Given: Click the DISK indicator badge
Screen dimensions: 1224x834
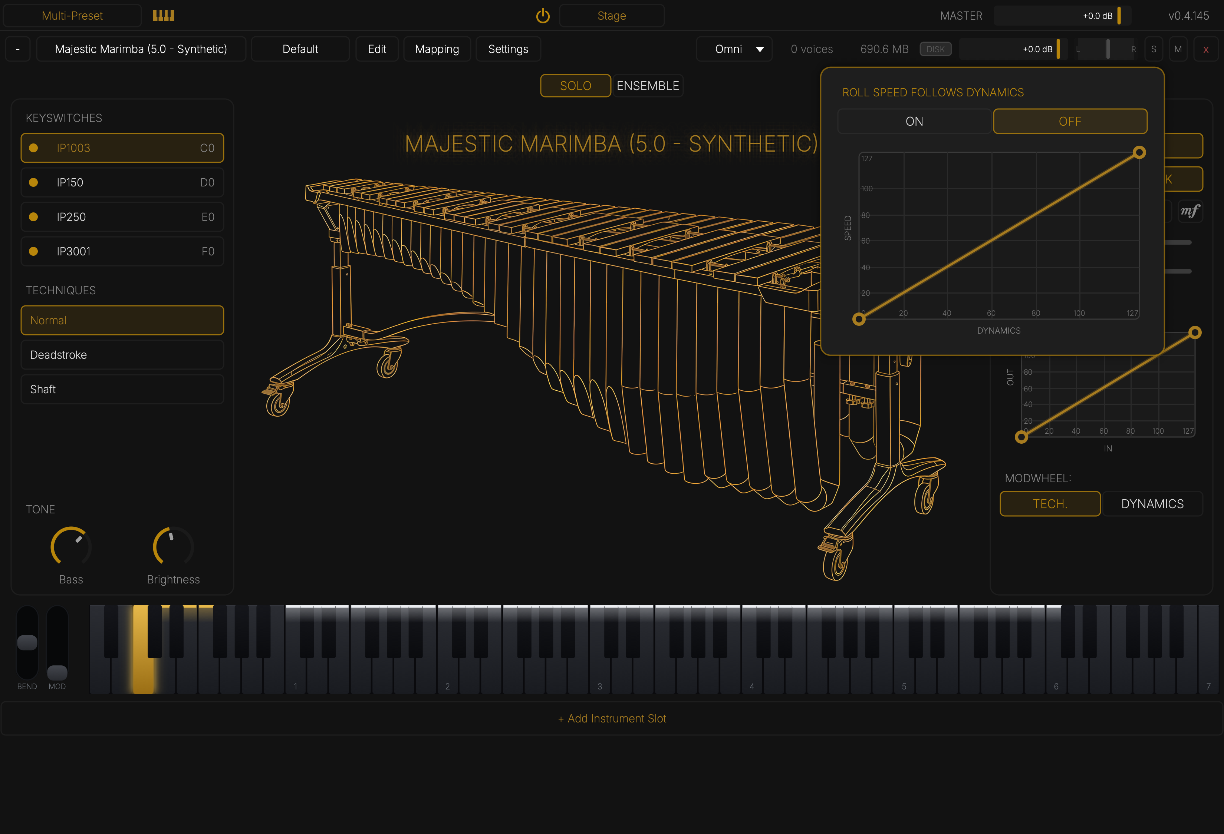Looking at the screenshot, I should (935, 49).
